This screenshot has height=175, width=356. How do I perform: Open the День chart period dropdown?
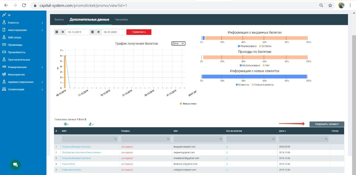coord(178,43)
